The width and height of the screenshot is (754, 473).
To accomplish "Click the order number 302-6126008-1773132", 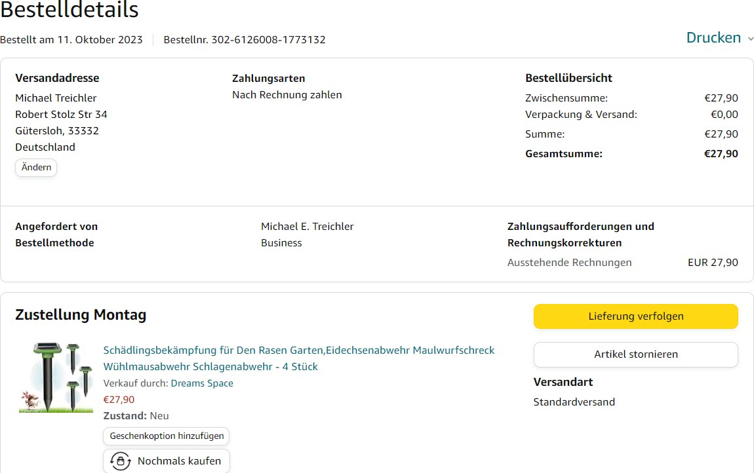I will pyautogui.click(x=268, y=39).
